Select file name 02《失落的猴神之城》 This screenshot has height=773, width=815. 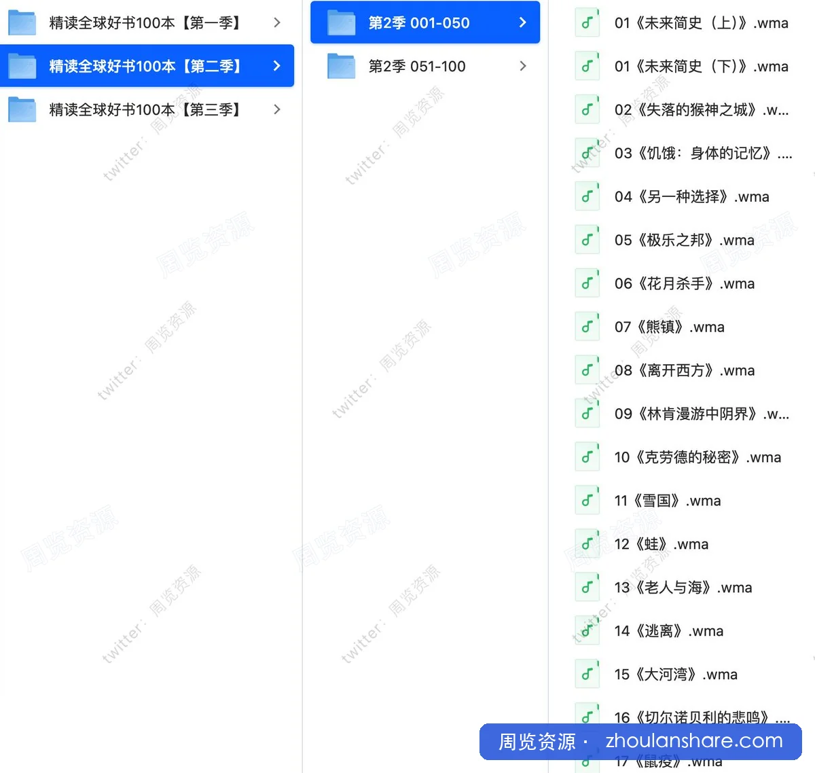coord(702,110)
